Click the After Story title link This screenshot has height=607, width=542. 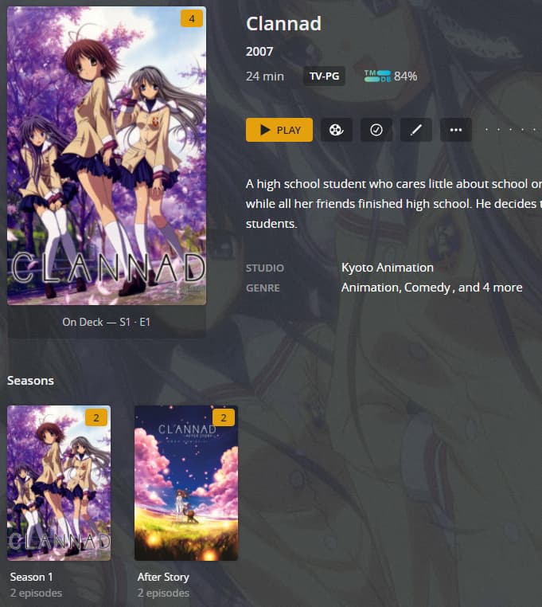pos(163,577)
